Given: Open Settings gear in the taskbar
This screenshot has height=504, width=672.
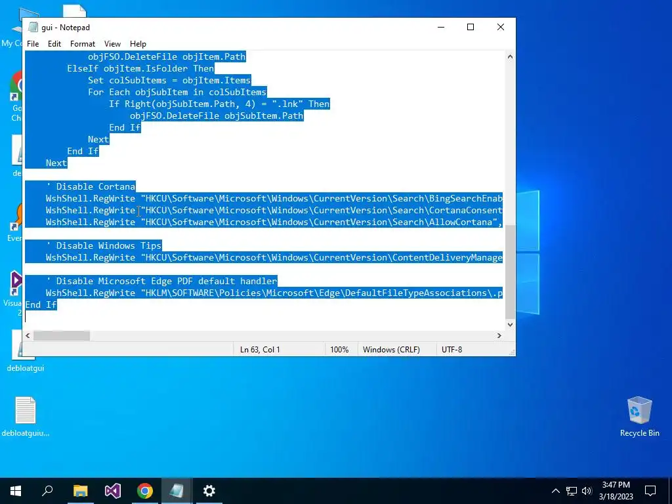Looking at the screenshot, I should pyautogui.click(x=209, y=491).
